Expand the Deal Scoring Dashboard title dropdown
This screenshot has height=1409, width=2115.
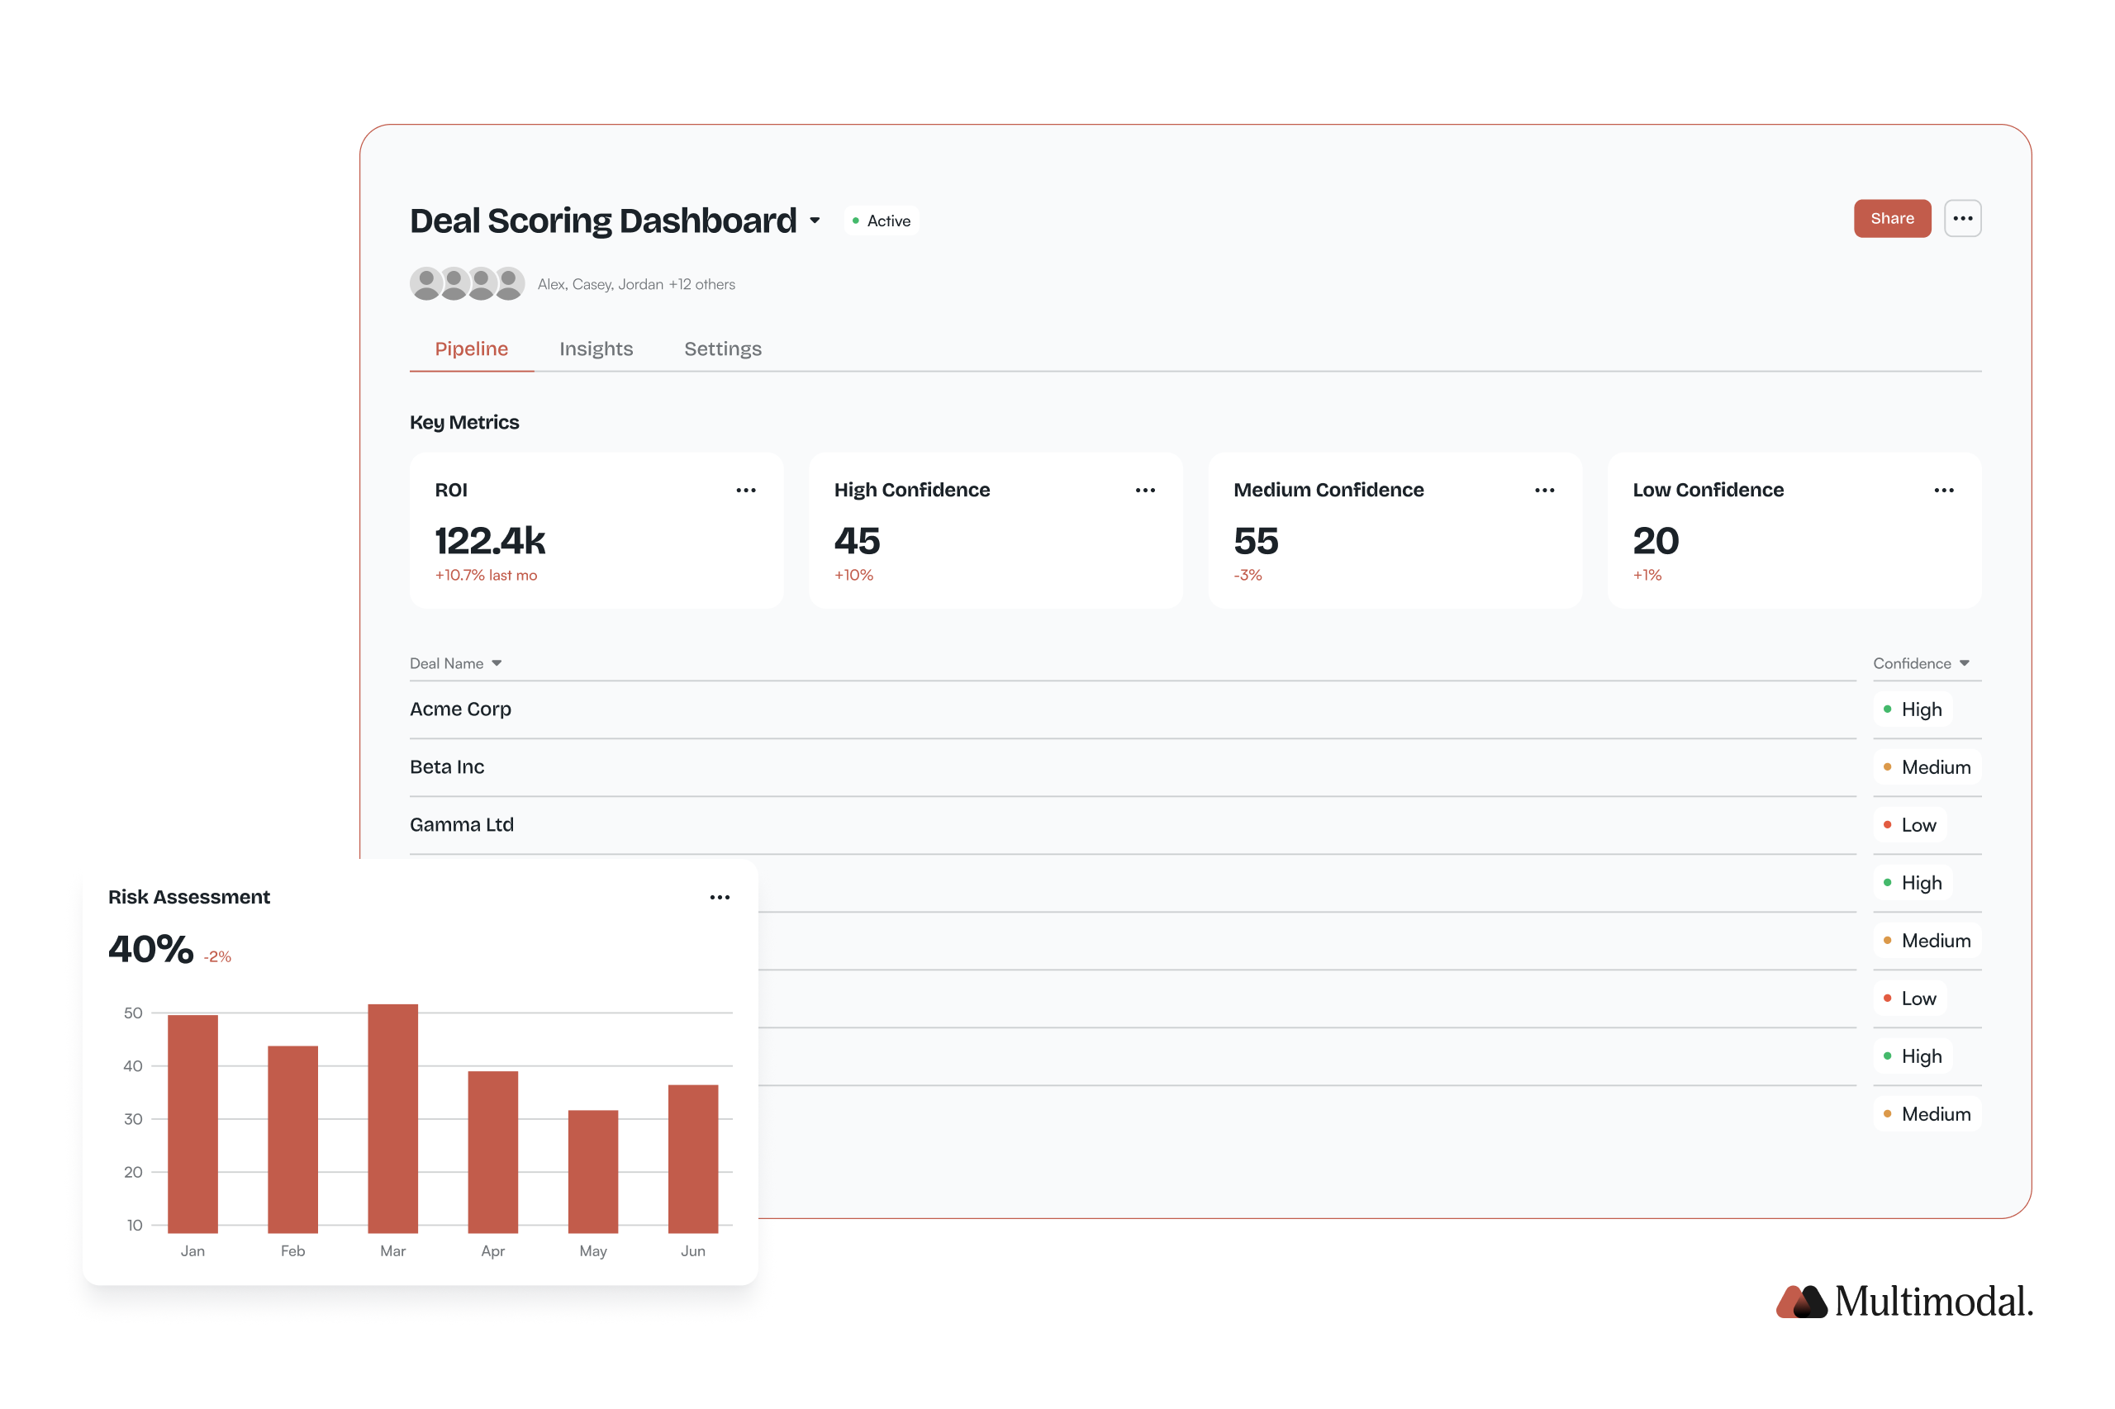tap(815, 221)
